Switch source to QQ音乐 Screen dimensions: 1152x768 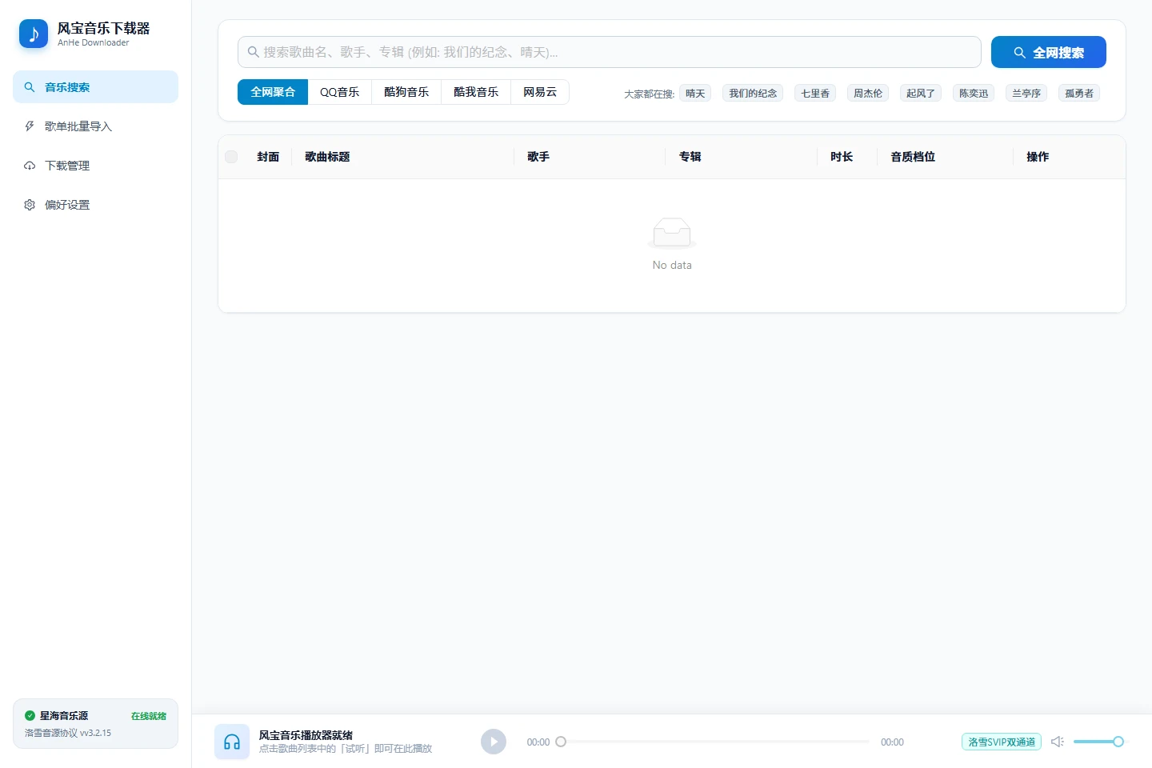coord(340,92)
